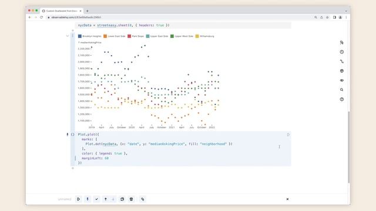Click the "medianAskingPrice" string in code
The width and height of the screenshot is (376, 211).
[167, 144]
